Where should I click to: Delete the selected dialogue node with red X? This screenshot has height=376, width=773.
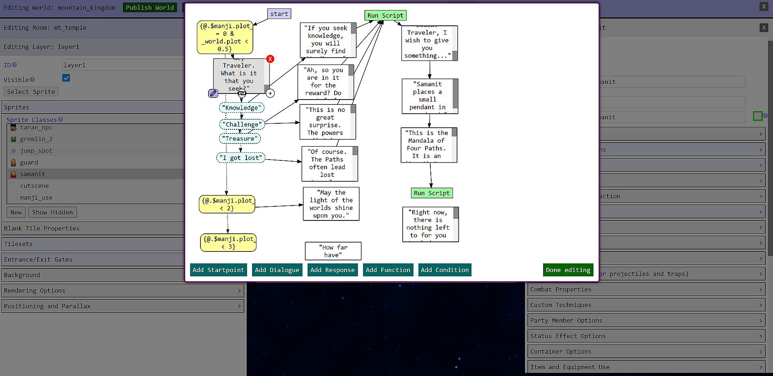270,59
